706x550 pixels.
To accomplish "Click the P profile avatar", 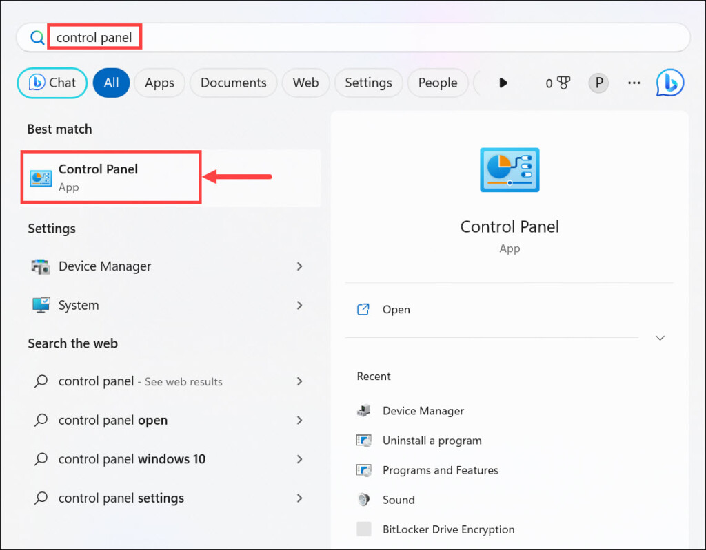I will tap(598, 83).
